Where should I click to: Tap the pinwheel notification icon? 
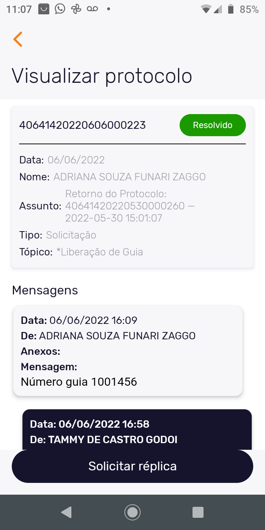tap(76, 9)
